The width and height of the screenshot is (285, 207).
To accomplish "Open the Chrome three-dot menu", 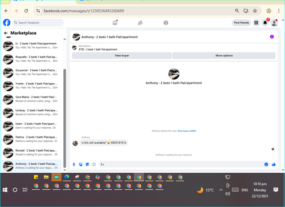I will [x=279, y=11].
